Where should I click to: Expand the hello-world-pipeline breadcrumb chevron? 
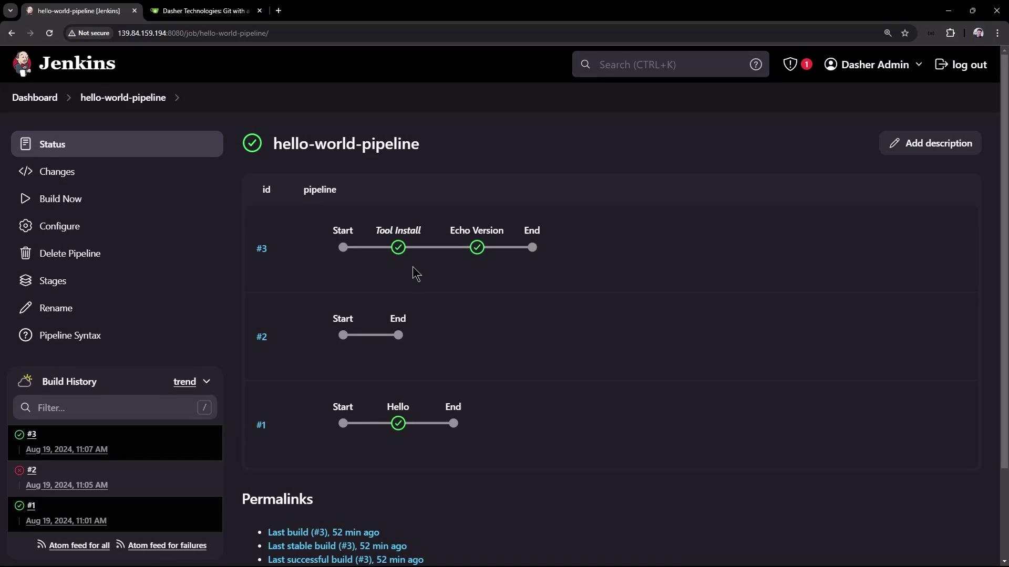(177, 98)
